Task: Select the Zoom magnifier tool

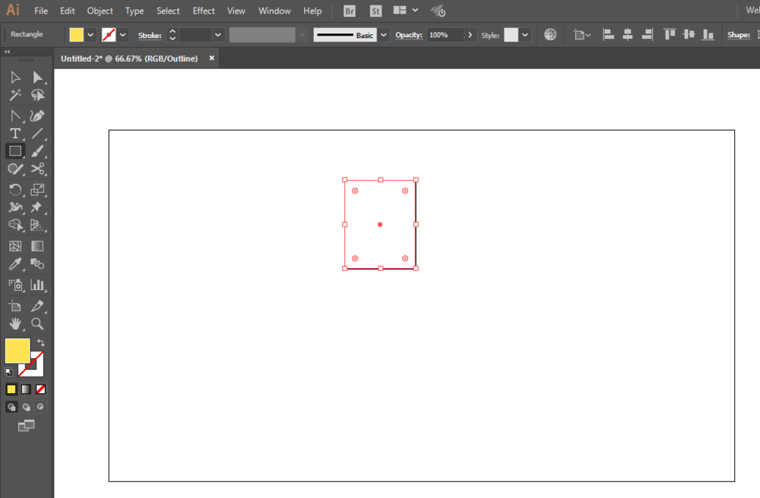Action: tap(37, 323)
